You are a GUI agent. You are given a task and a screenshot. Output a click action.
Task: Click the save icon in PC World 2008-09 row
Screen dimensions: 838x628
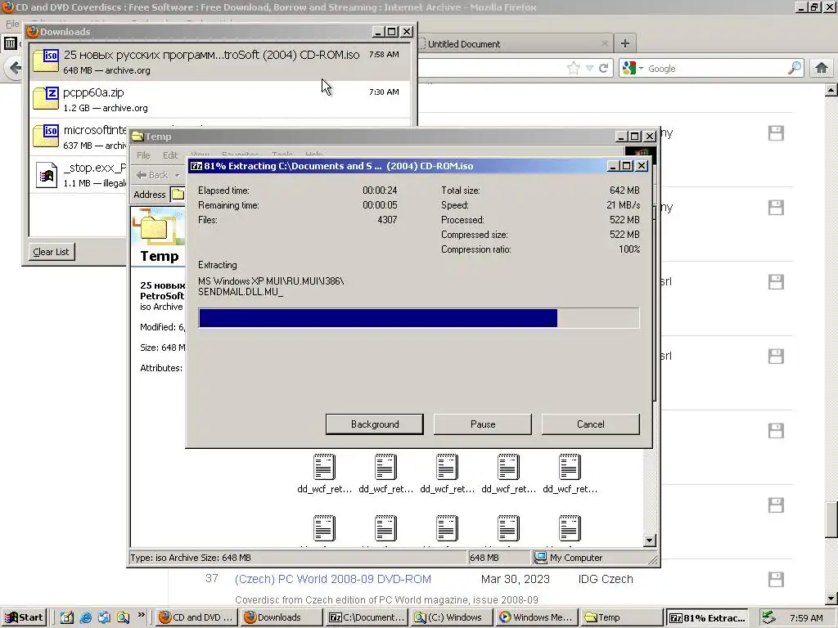(776, 580)
